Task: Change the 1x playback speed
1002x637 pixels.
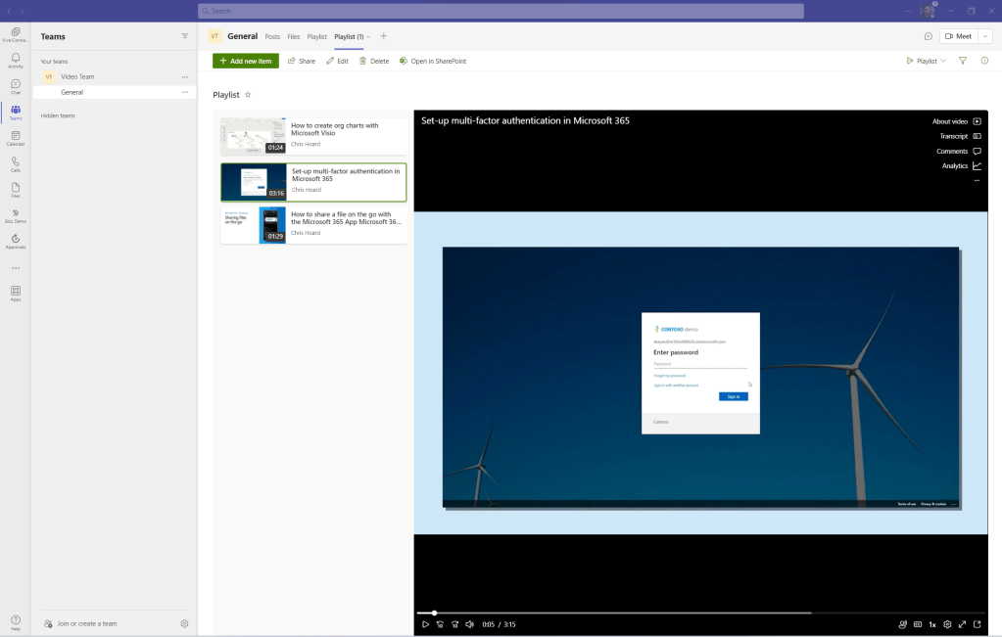Action: click(932, 624)
